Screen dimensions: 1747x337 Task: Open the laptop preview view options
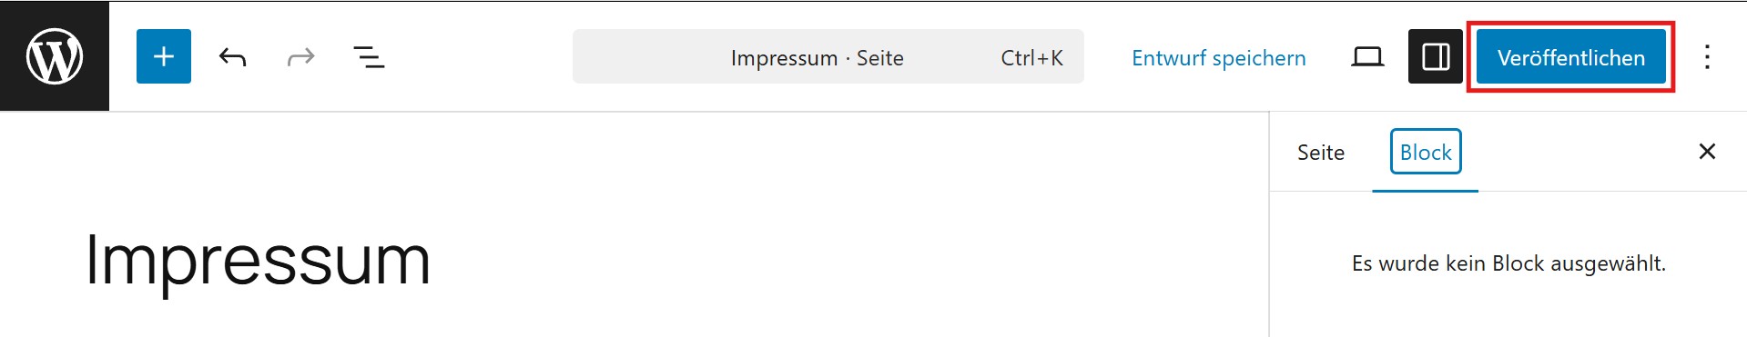coord(1367,57)
